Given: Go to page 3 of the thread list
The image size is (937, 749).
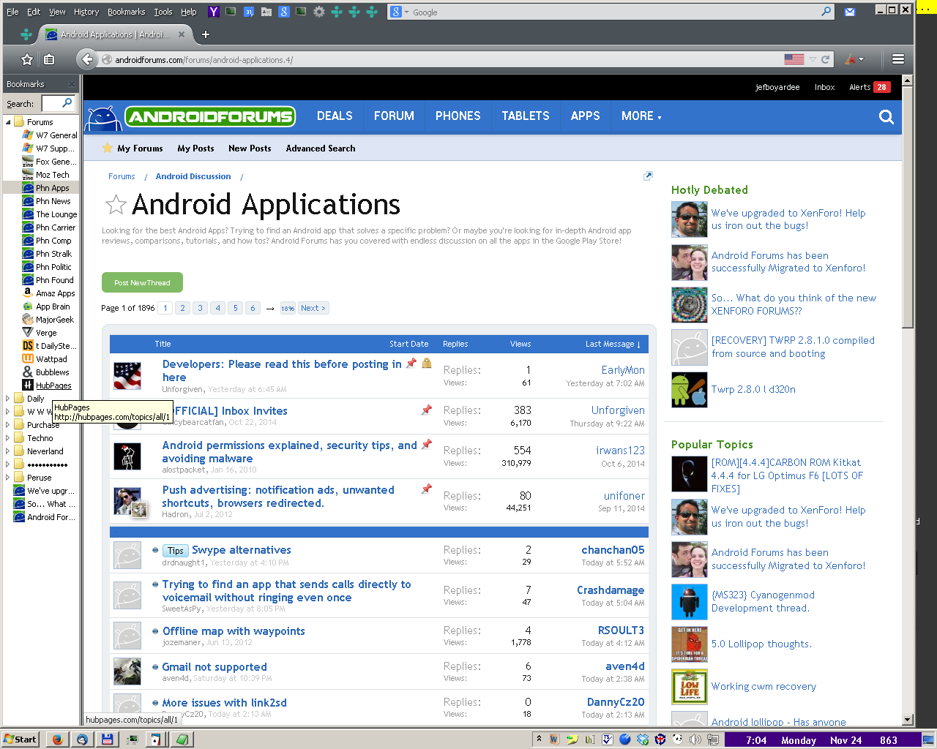Looking at the screenshot, I should point(200,308).
